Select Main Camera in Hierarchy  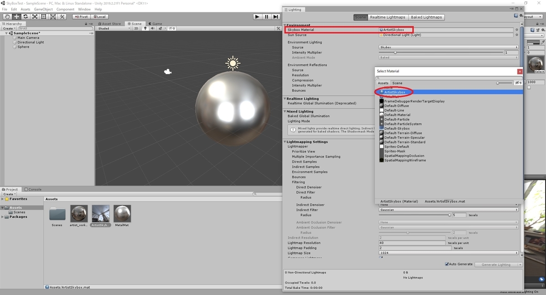(28, 38)
